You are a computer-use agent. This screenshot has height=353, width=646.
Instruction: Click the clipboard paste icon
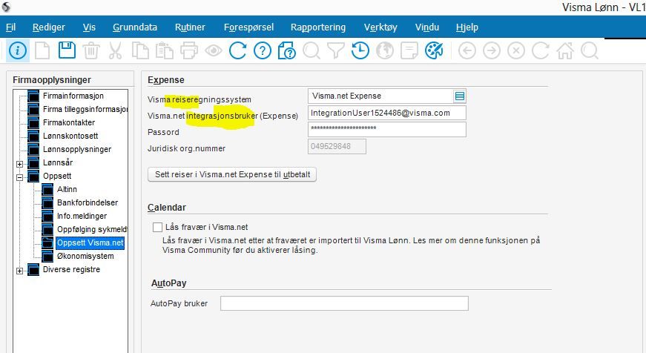click(x=165, y=50)
